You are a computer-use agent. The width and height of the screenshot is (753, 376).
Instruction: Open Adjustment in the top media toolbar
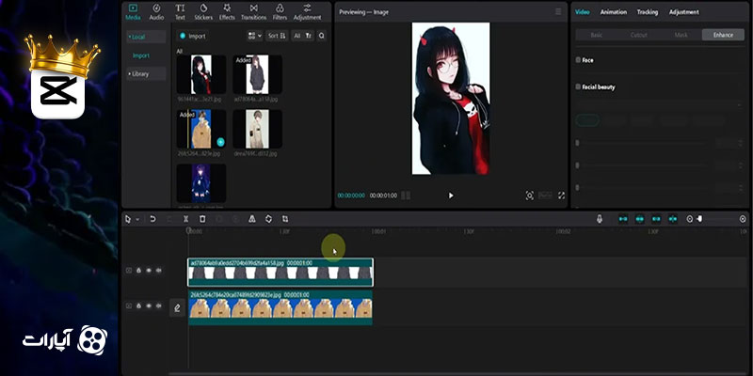coord(308,12)
